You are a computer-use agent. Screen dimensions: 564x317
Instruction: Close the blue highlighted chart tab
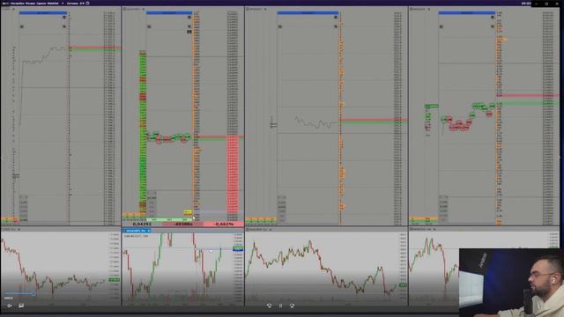[x=149, y=231]
